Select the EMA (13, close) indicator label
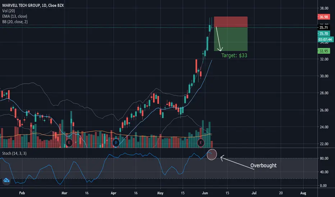Screen dimensions: 335x197 pyautogui.click(x=15, y=16)
